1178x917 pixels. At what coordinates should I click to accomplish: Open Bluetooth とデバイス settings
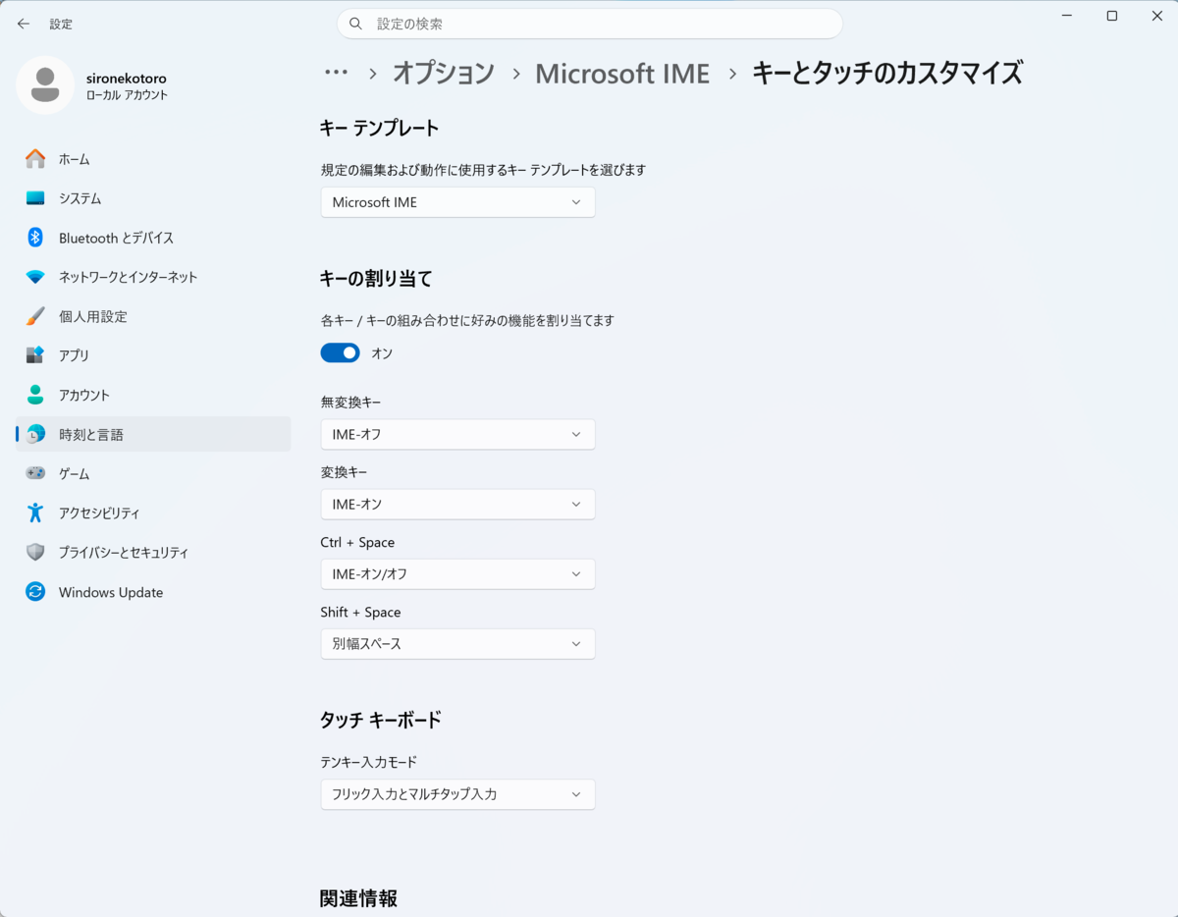point(153,238)
